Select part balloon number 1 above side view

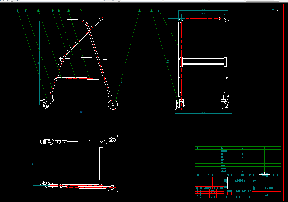tap(18, 11)
